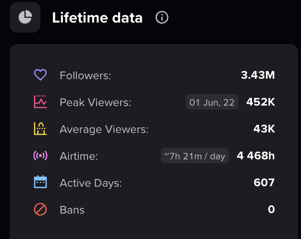Click the 607 active days value
This screenshot has height=239, width=301.
[264, 182]
